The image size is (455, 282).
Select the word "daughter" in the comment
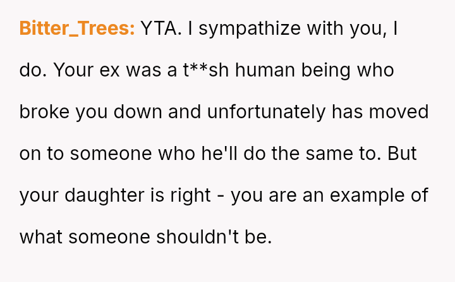(104, 196)
